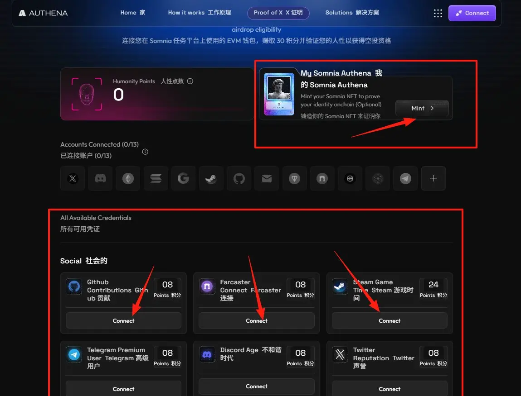This screenshot has height=396, width=521.
Task: Click 24 Points badge on Steam card
Action: [x=433, y=289]
